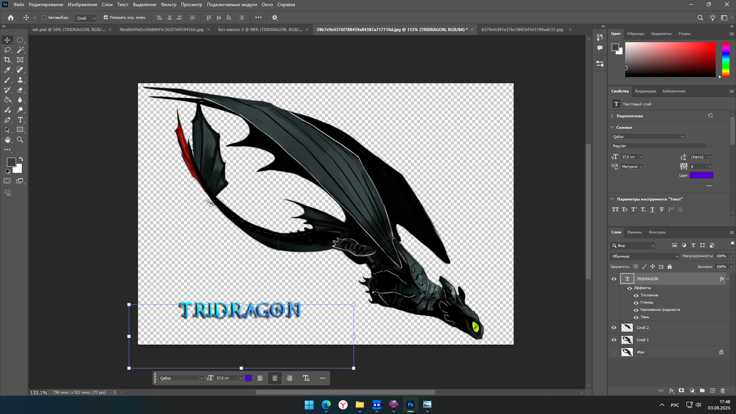
Task: Click the Home icon in options bar
Action: [x=10, y=17]
